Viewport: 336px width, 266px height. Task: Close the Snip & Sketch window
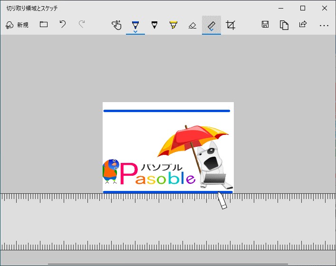(325, 8)
